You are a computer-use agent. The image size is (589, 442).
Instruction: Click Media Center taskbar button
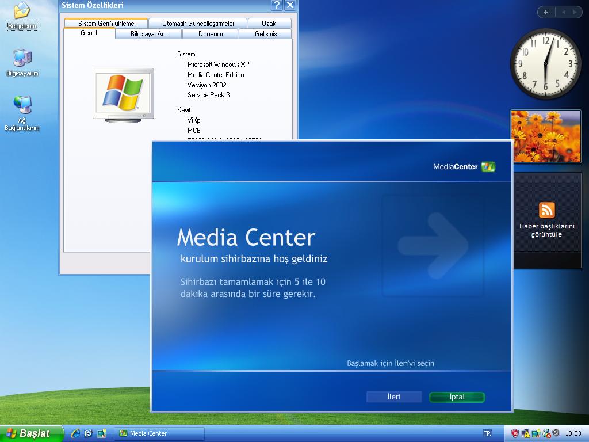159,433
